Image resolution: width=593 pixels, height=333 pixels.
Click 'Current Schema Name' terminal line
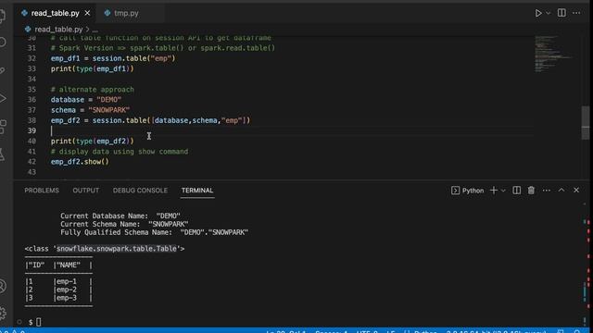[x=124, y=224]
